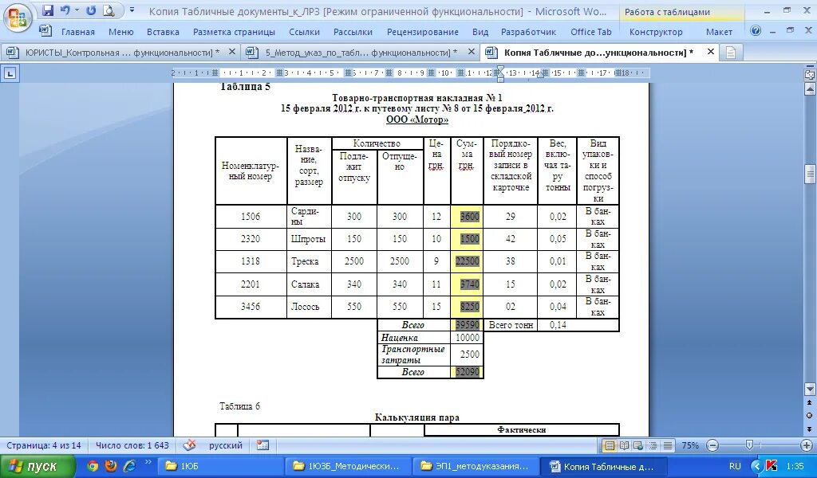The image size is (817, 478).
Task: Launch Firefox from quick launch
Action: click(111, 466)
